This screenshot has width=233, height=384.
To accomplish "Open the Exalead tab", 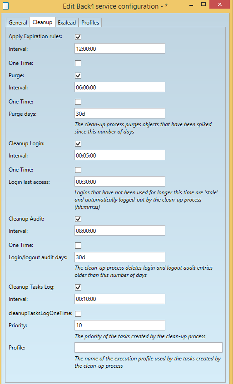I will (x=67, y=23).
